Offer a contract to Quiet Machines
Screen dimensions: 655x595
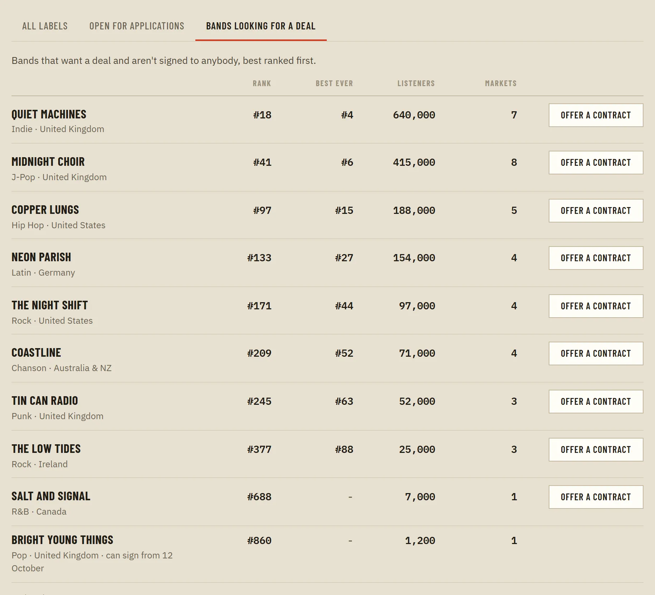(596, 115)
